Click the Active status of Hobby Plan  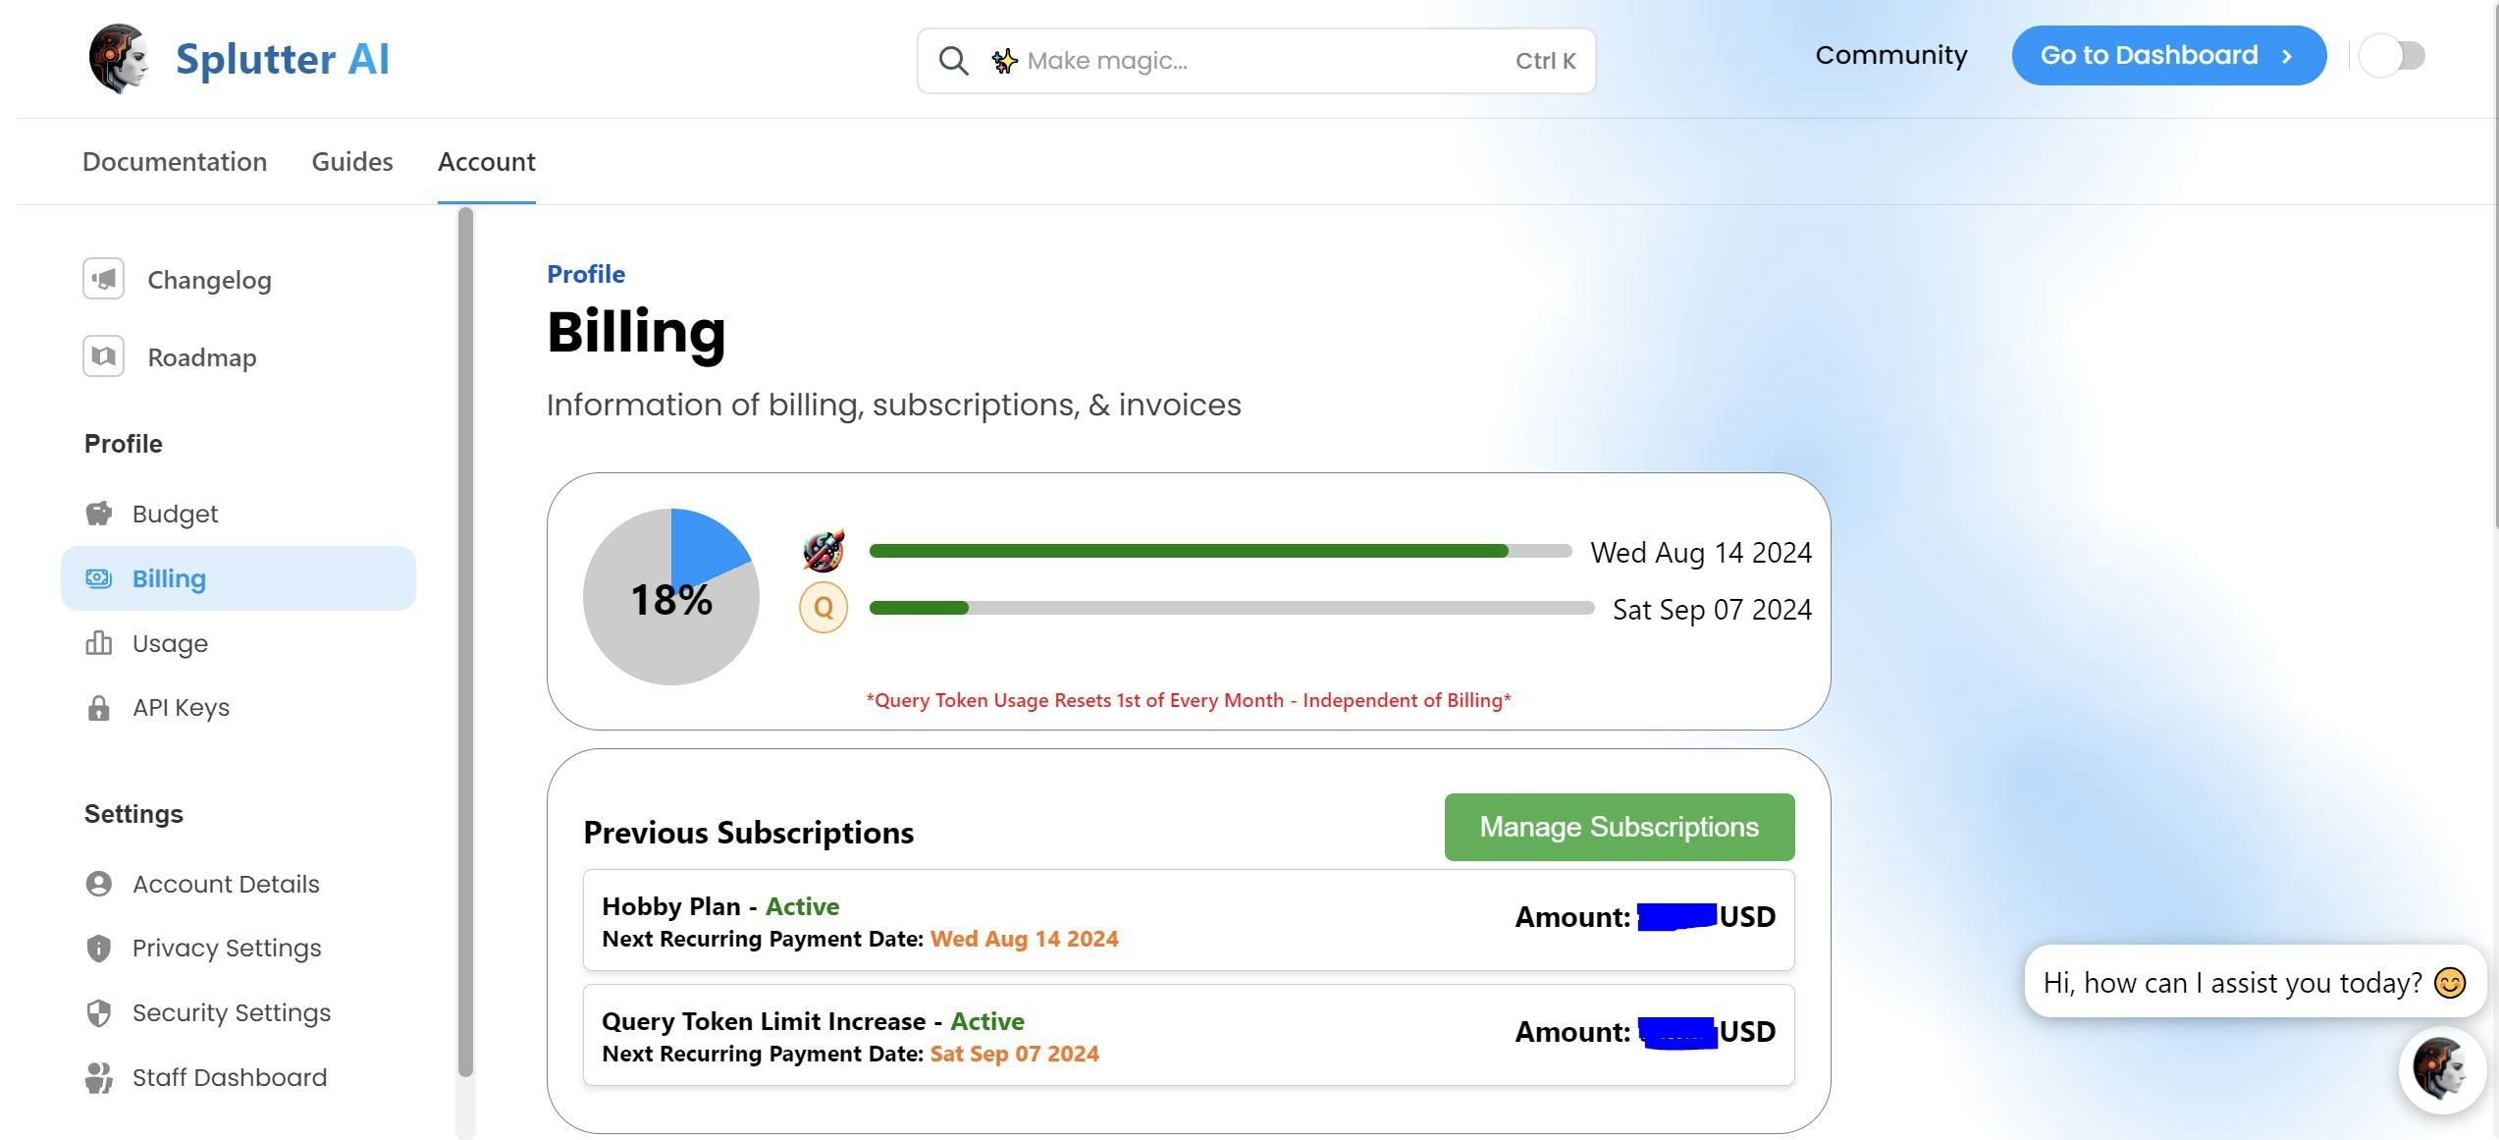[802, 906]
